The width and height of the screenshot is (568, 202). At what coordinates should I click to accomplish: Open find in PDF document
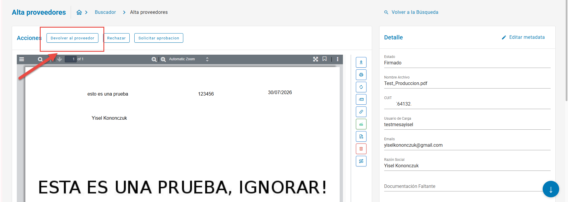click(40, 59)
